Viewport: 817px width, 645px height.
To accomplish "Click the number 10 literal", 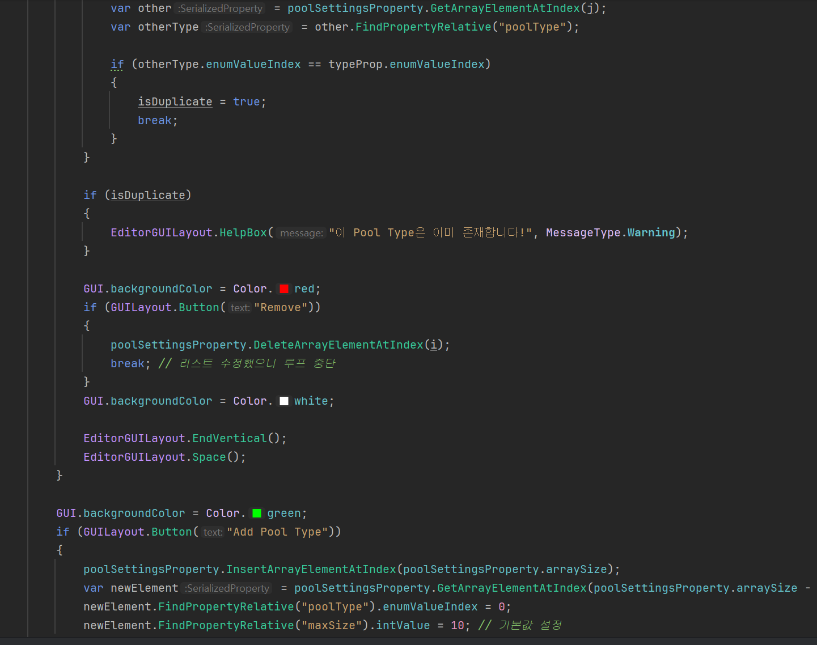I will pyautogui.click(x=457, y=626).
